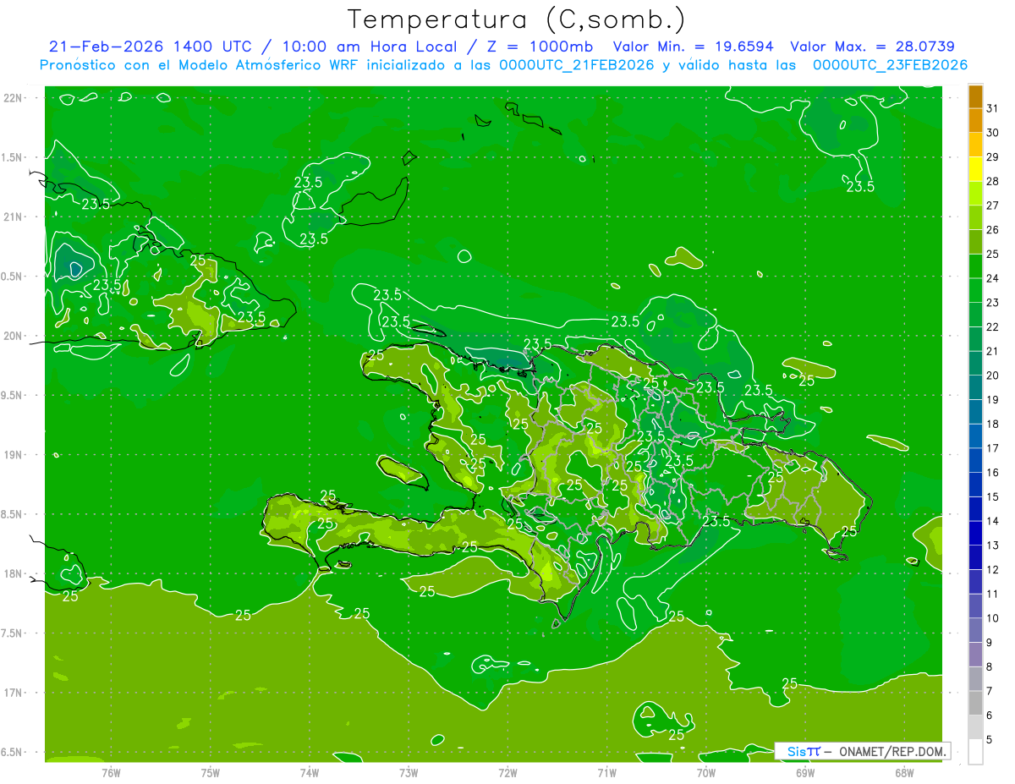Select the 'Valor Min. = 19.6594' text
The height and width of the screenshot is (784, 1015).
pos(694,47)
